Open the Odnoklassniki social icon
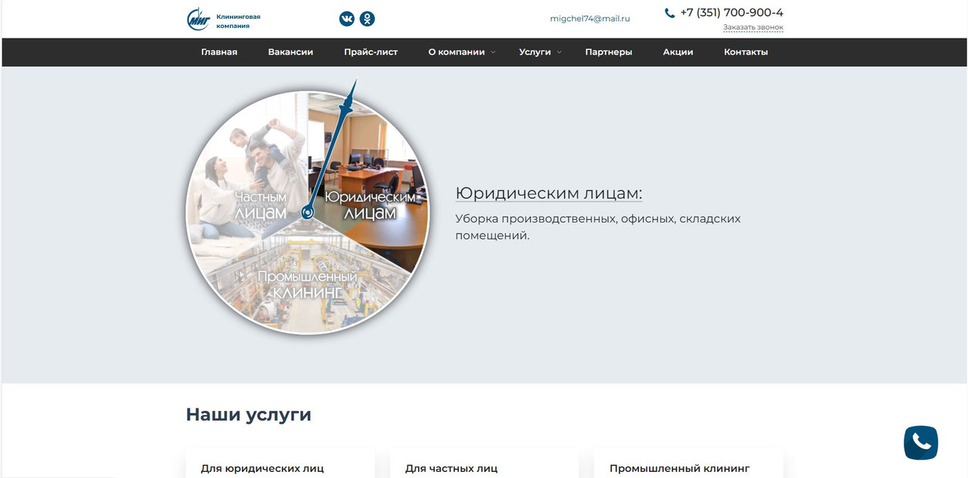This screenshot has height=478, width=968. (367, 19)
